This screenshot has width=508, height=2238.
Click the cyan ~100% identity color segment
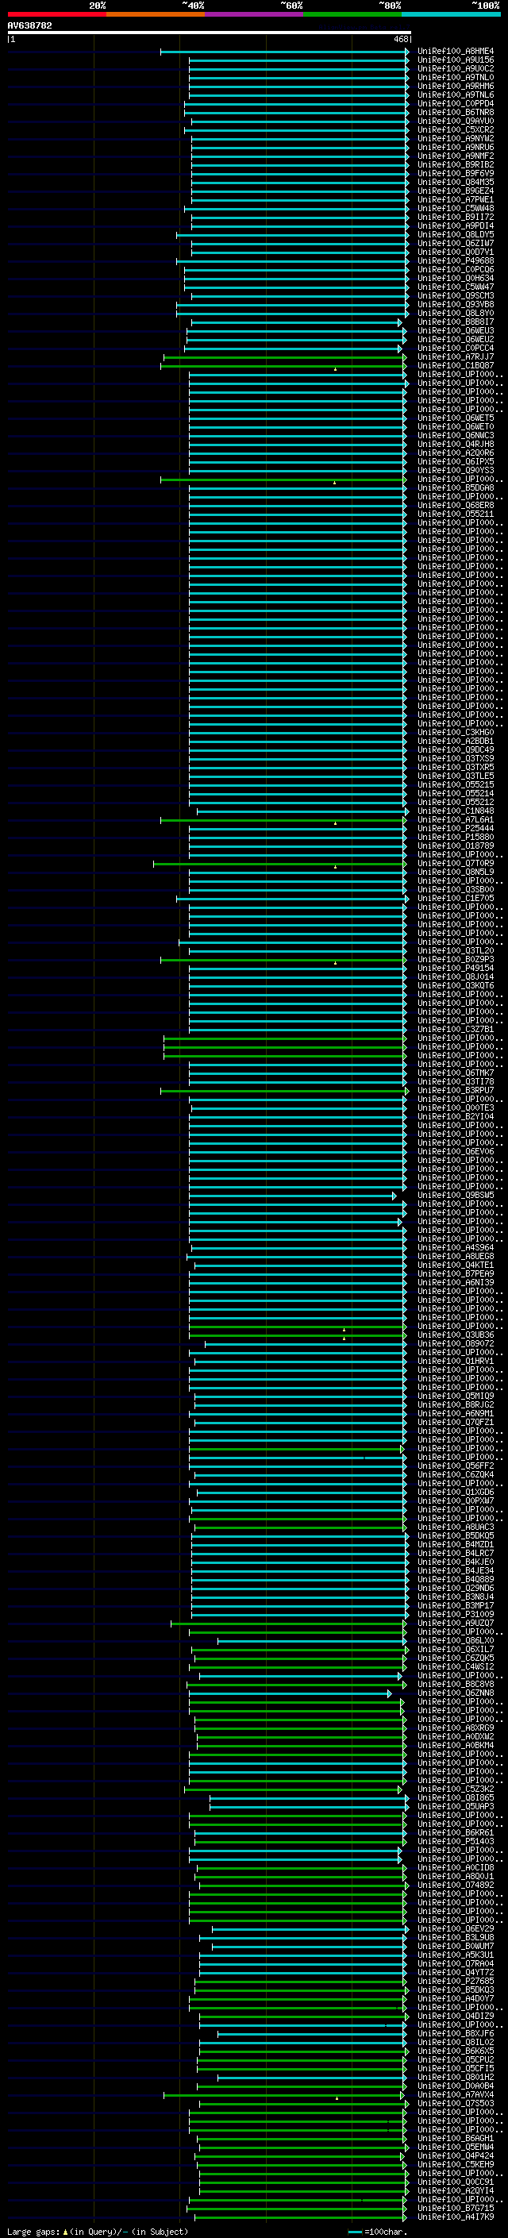click(x=451, y=14)
